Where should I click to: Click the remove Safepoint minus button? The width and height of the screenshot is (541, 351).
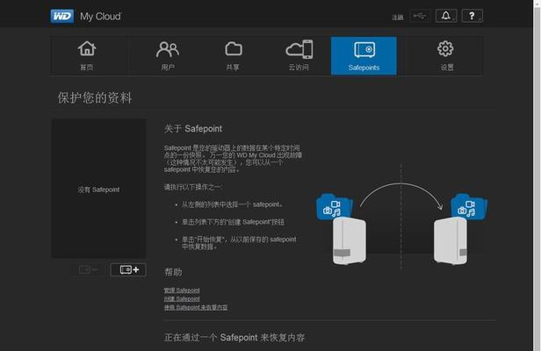pyautogui.click(x=88, y=269)
